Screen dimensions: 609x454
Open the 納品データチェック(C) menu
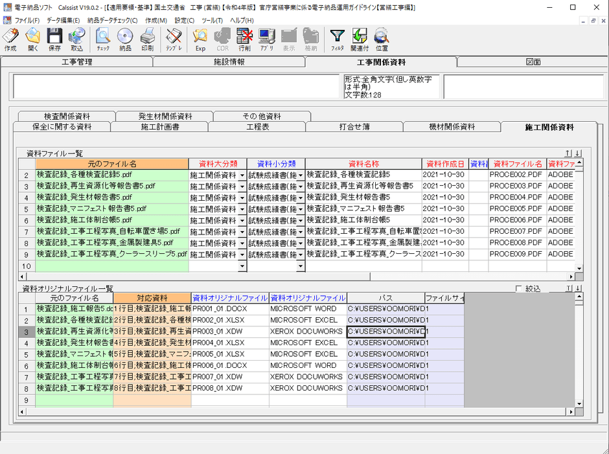[112, 20]
